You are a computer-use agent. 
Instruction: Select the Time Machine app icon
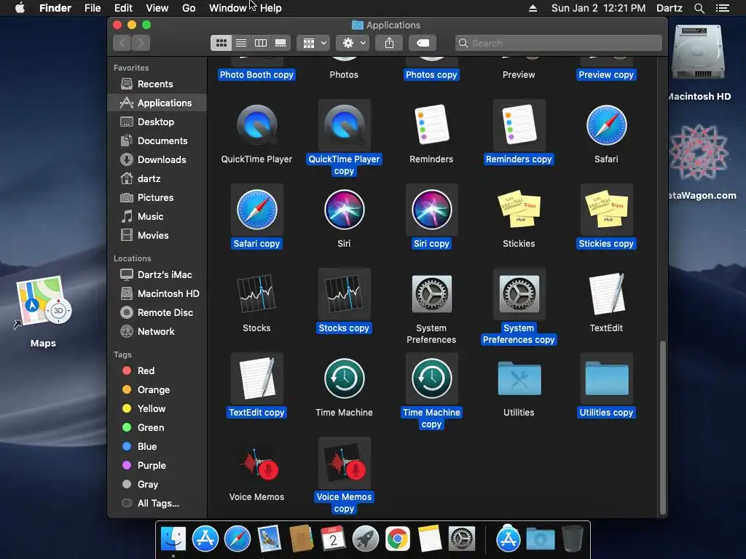point(344,378)
